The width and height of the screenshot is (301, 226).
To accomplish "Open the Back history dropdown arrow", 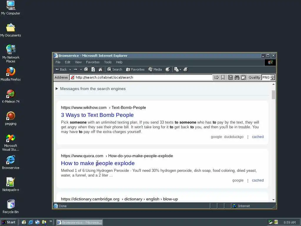I will pyautogui.click(x=70, y=69).
